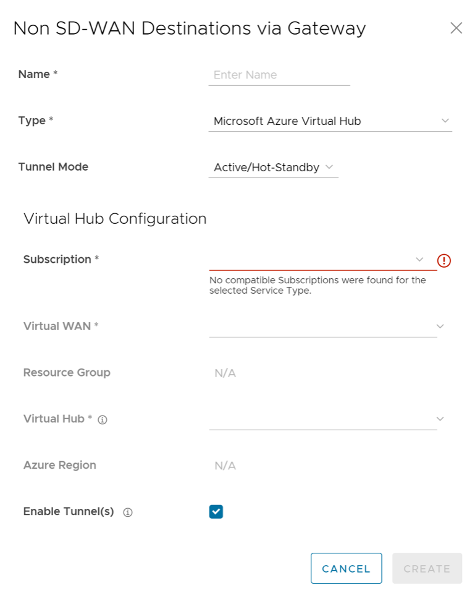Click the Tunnel Mode chevron arrow

[x=329, y=168]
